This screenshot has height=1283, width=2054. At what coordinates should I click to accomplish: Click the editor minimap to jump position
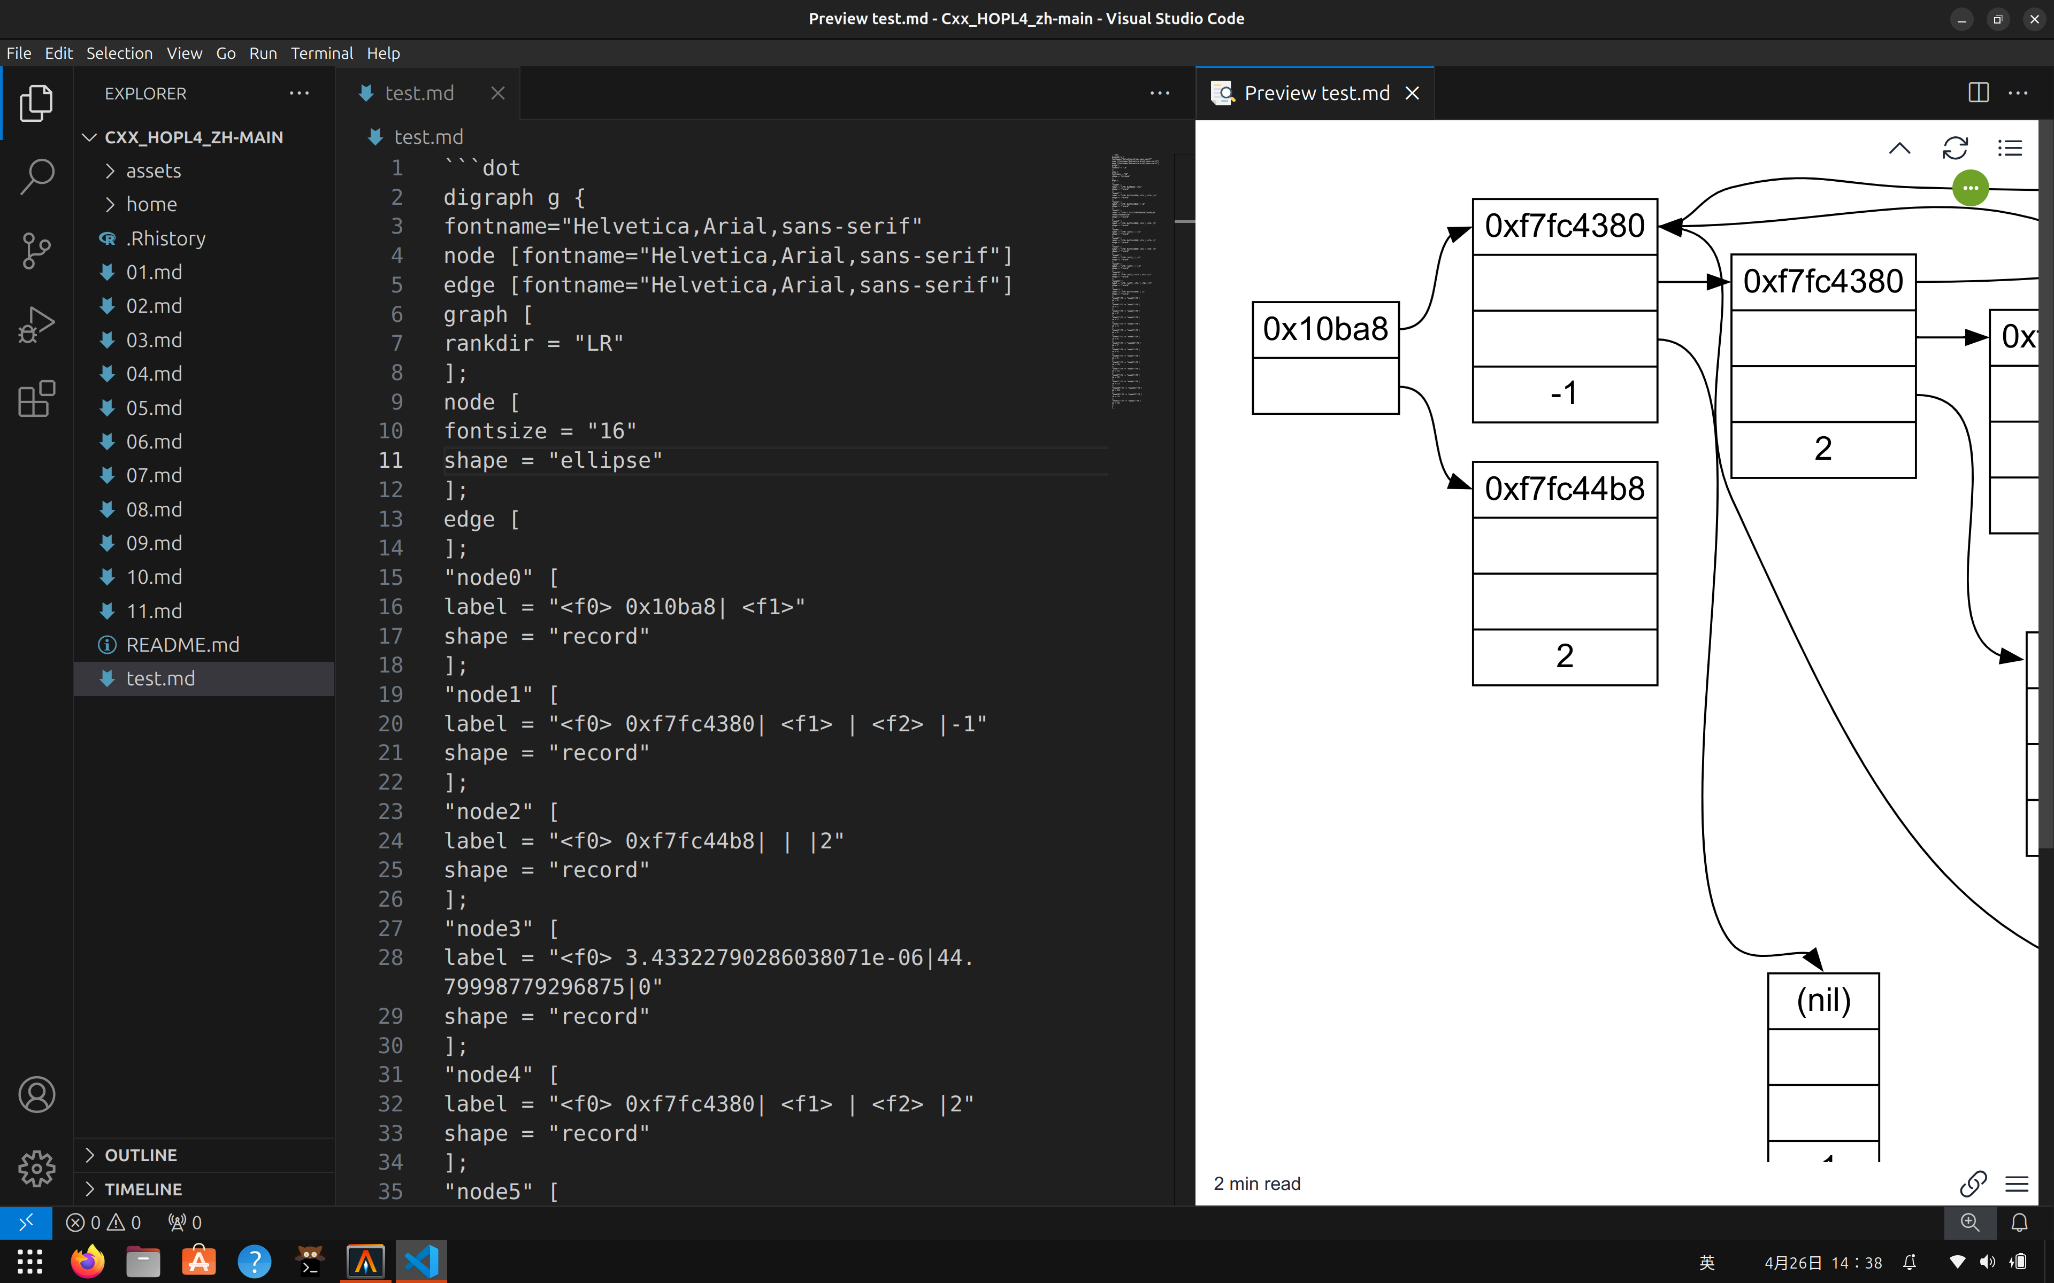[x=1137, y=280]
